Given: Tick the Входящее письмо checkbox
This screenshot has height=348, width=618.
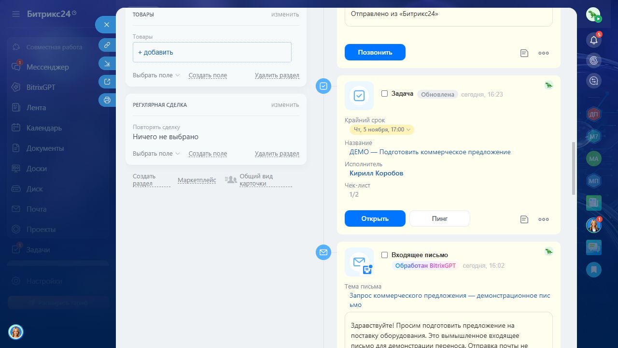Looking at the screenshot, I should tap(385, 255).
